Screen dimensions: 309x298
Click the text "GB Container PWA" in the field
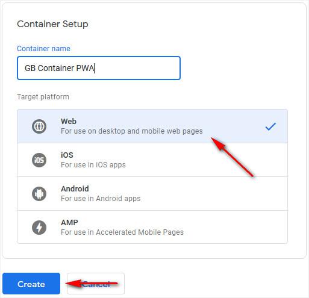(x=60, y=68)
